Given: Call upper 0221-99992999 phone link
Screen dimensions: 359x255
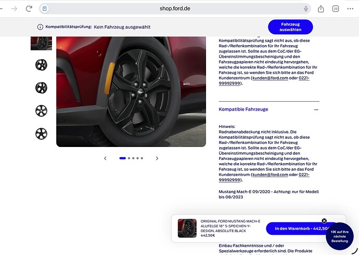Looking at the screenshot, I should tap(304, 78).
